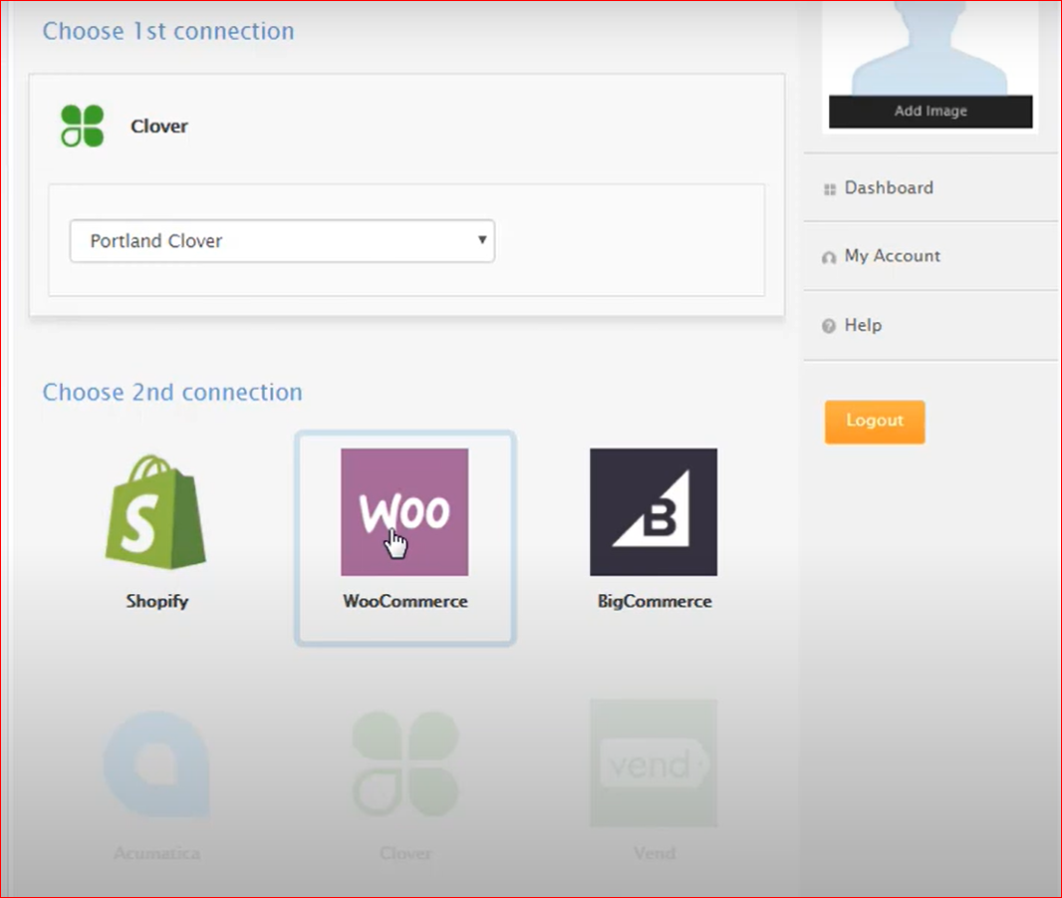Click the Choose 2nd connection heading
The width and height of the screenshot is (1062, 898).
pos(172,393)
